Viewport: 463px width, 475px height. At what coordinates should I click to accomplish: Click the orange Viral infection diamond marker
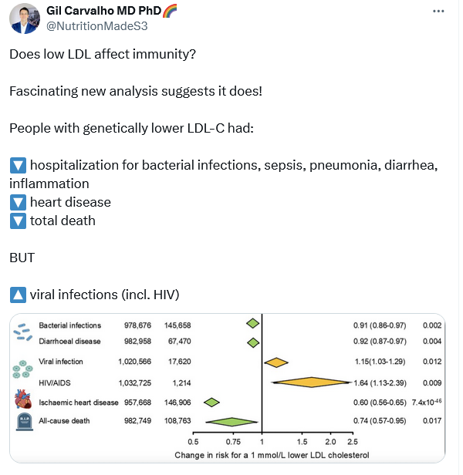coord(276,362)
